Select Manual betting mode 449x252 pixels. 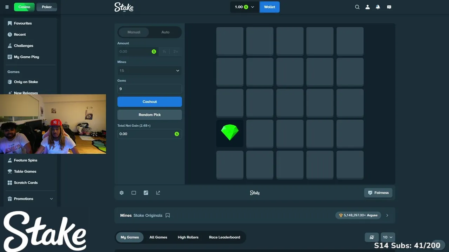pyautogui.click(x=134, y=32)
